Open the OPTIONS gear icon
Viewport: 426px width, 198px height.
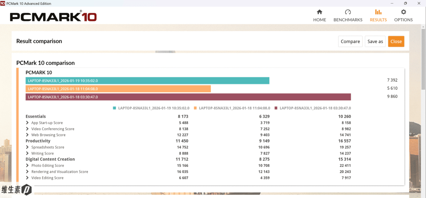403,12
